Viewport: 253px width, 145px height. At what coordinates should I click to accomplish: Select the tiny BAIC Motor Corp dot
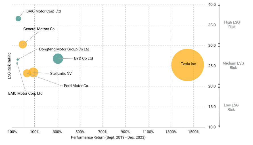coord(17,63)
